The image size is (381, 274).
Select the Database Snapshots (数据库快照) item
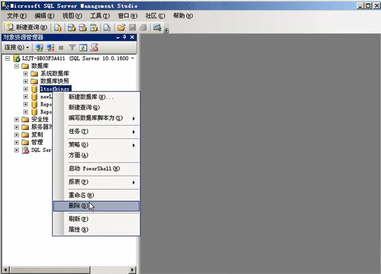point(55,81)
